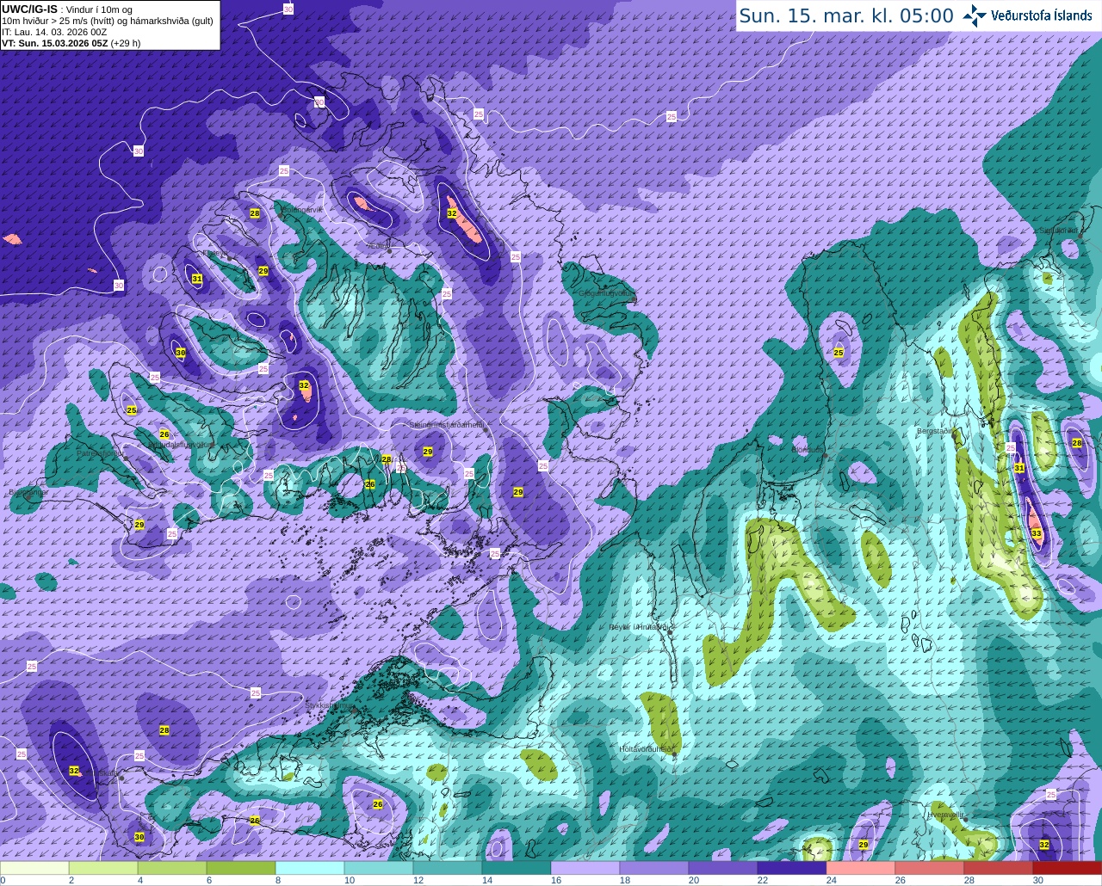
Task: Click the 10m hviður > 25 m/s description line
Action: click(x=108, y=21)
